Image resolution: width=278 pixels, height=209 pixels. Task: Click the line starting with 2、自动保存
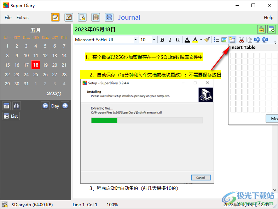151,75
